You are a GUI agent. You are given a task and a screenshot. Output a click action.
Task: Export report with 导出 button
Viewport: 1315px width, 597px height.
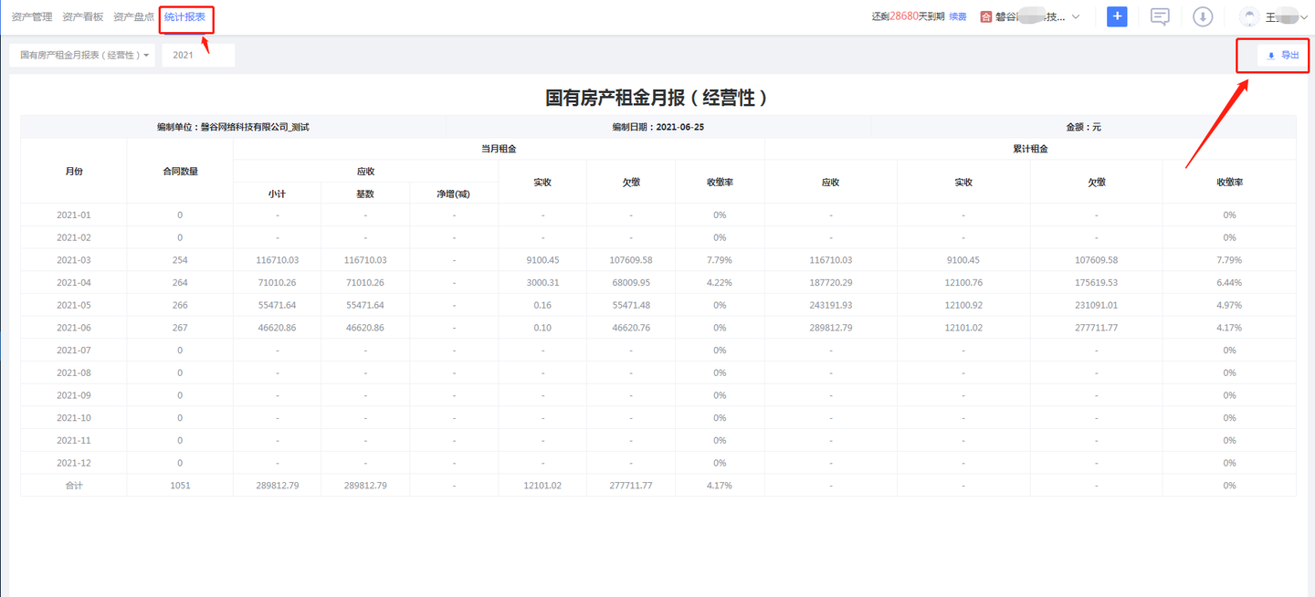tap(1283, 56)
